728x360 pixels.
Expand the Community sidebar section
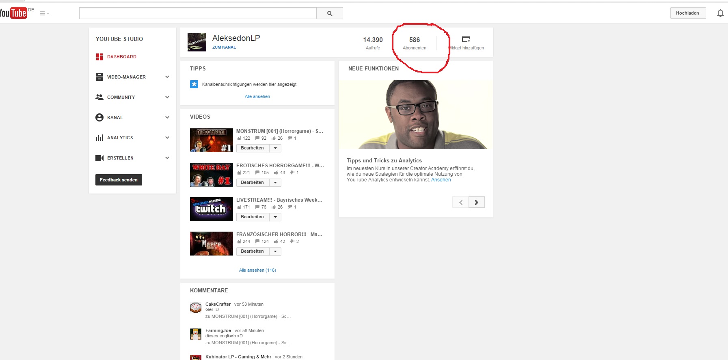click(x=167, y=97)
